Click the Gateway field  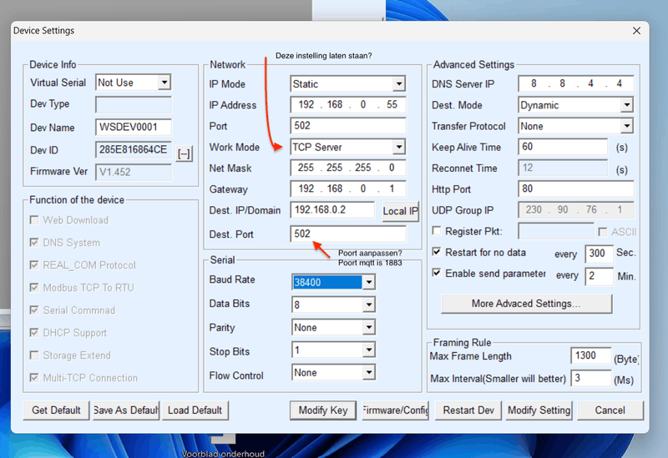click(x=347, y=189)
